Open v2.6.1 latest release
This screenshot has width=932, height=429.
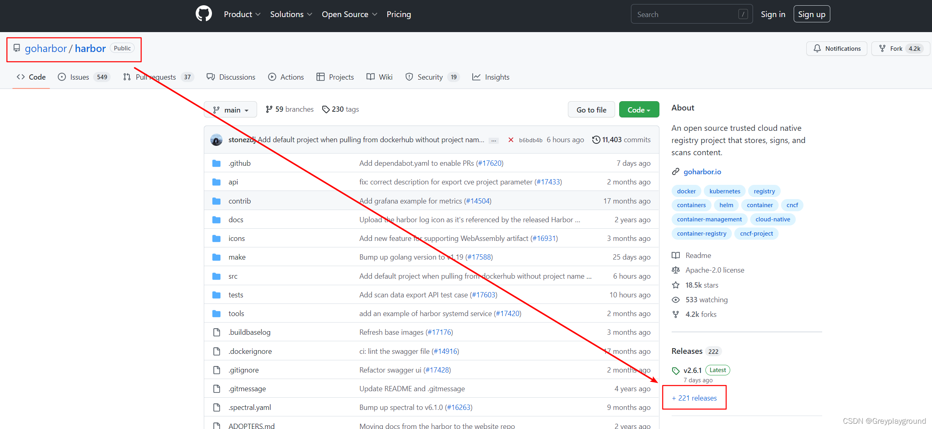[x=692, y=370]
